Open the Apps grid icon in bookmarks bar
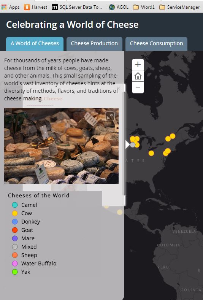Screen dimensions: 203x300 coord(4,7)
